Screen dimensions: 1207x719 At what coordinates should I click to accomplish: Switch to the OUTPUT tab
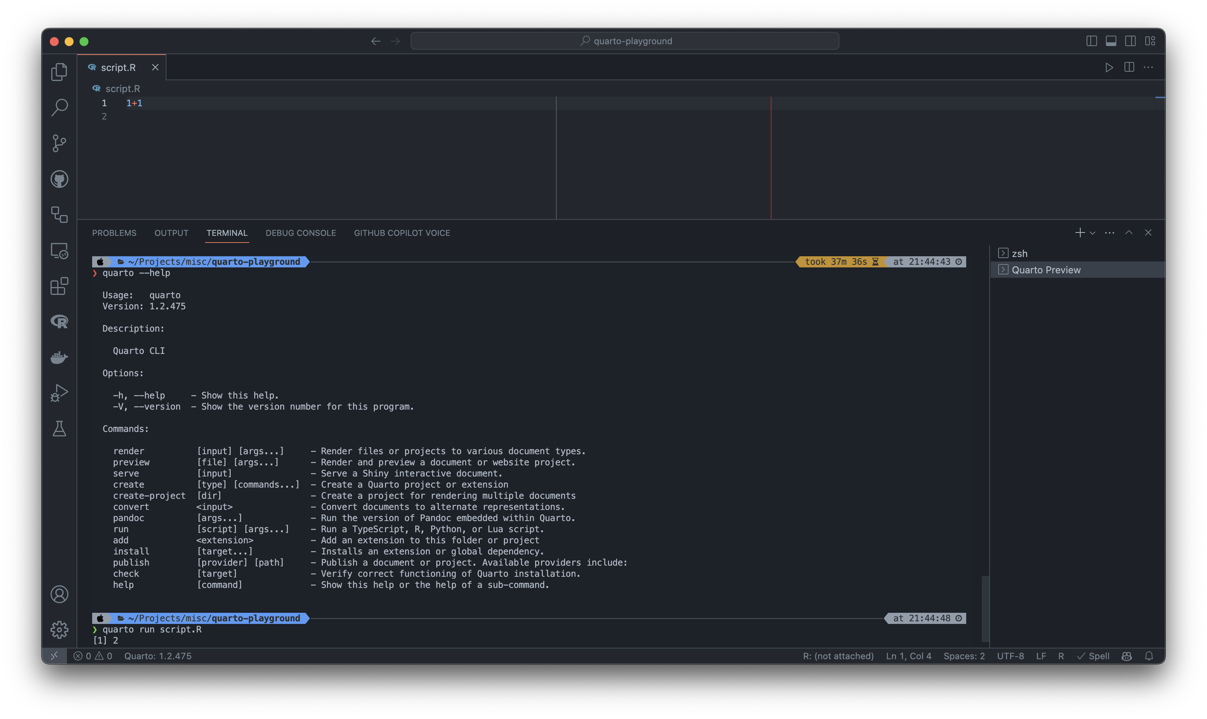tap(171, 233)
